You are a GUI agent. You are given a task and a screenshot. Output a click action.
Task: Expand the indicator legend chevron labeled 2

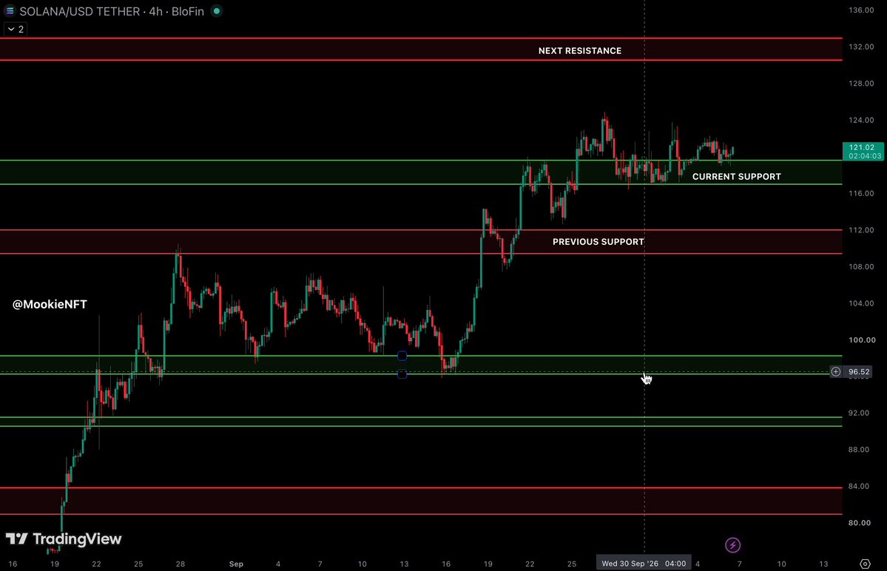(16, 30)
